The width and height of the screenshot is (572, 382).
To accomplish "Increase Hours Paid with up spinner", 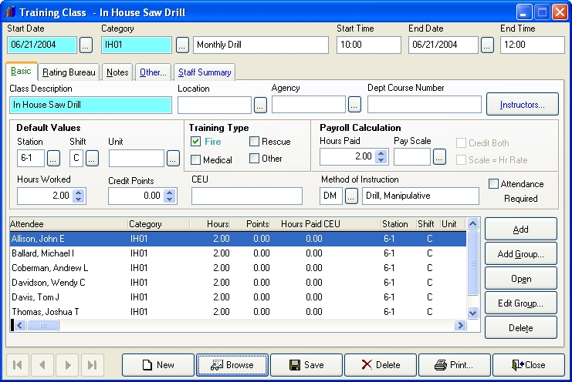I will point(381,153).
